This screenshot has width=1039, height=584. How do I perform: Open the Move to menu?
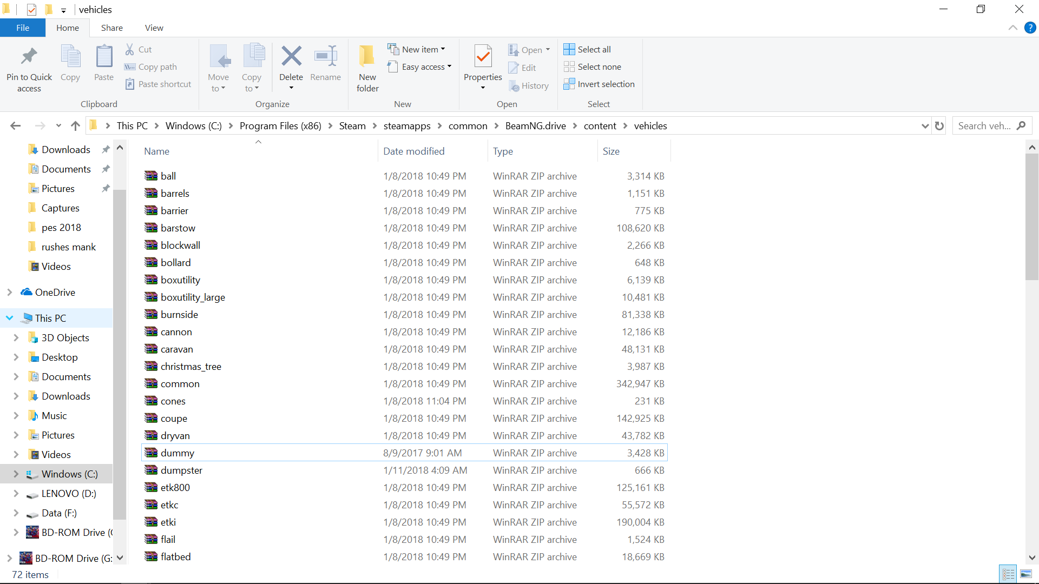pos(218,68)
